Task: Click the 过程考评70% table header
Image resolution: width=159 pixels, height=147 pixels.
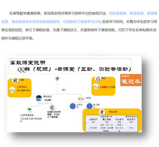Action: [106, 116]
